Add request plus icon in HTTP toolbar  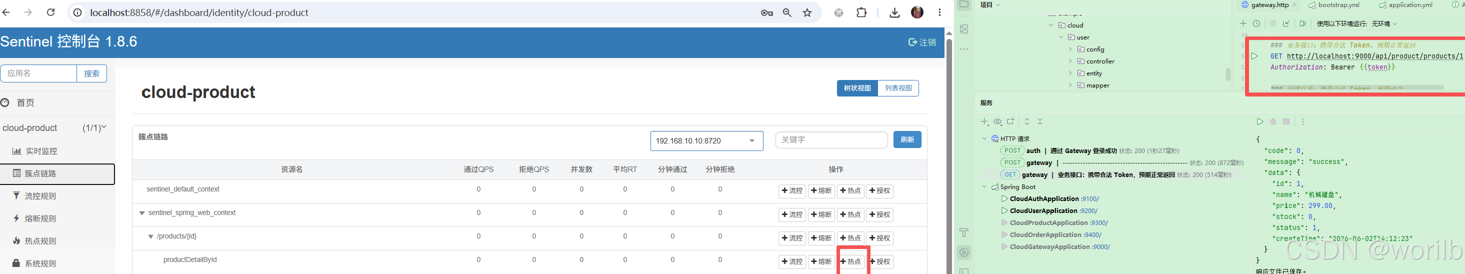pos(1243,23)
